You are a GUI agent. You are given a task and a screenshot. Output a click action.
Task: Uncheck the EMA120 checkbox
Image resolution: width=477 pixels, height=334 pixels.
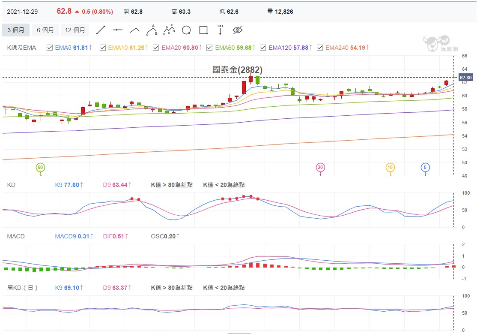click(x=263, y=48)
